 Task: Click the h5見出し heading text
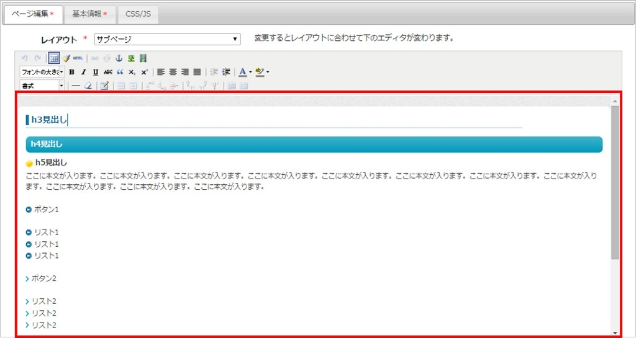(51, 162)
